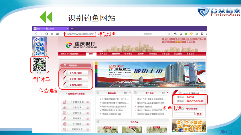The width and height of the screenshot is (241, 135).
Task: Click the QR code image
Action: [40, 64]
